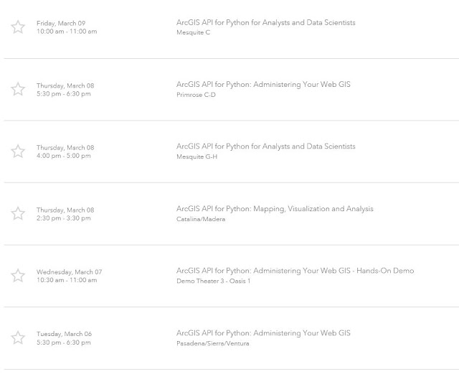Favorite the Thursday 5:30 pm Primrose C-D session

point(18,89)
